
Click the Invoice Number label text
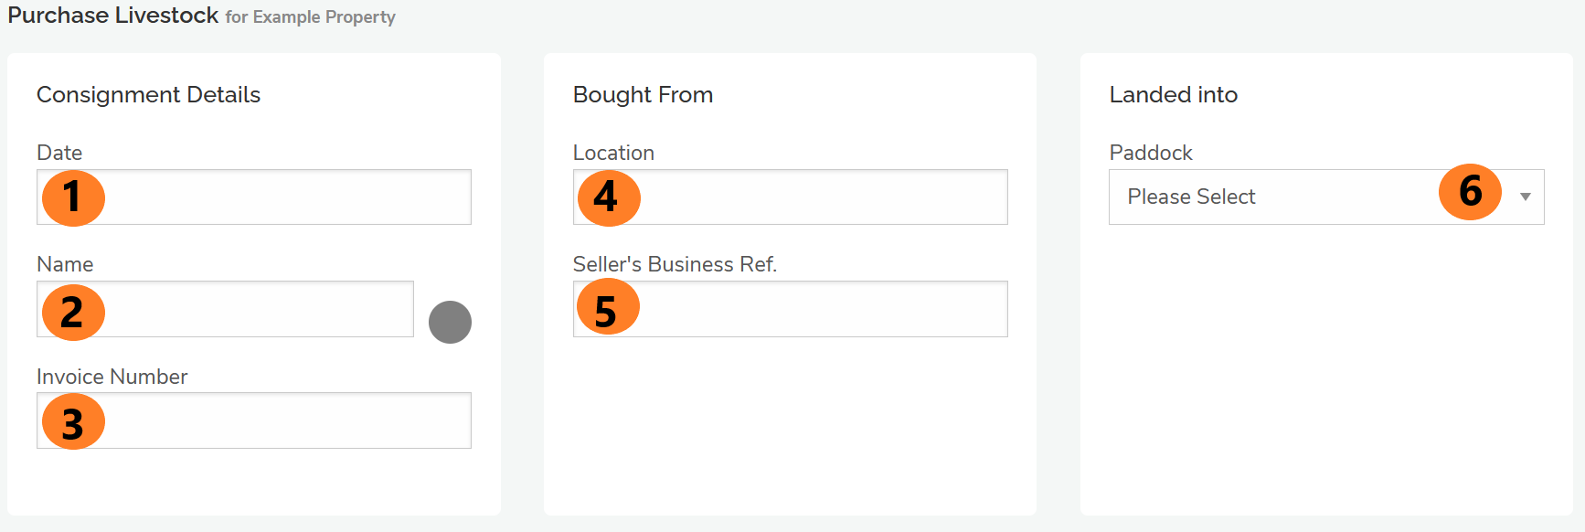112,377
